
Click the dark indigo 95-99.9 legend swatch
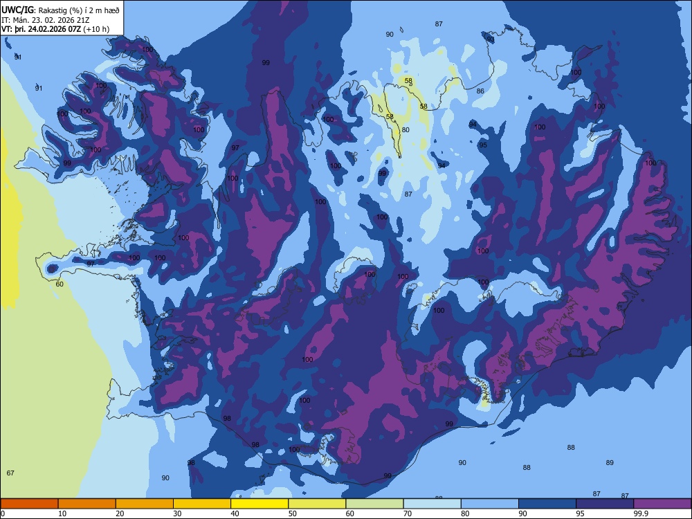(x=605, y=504)
